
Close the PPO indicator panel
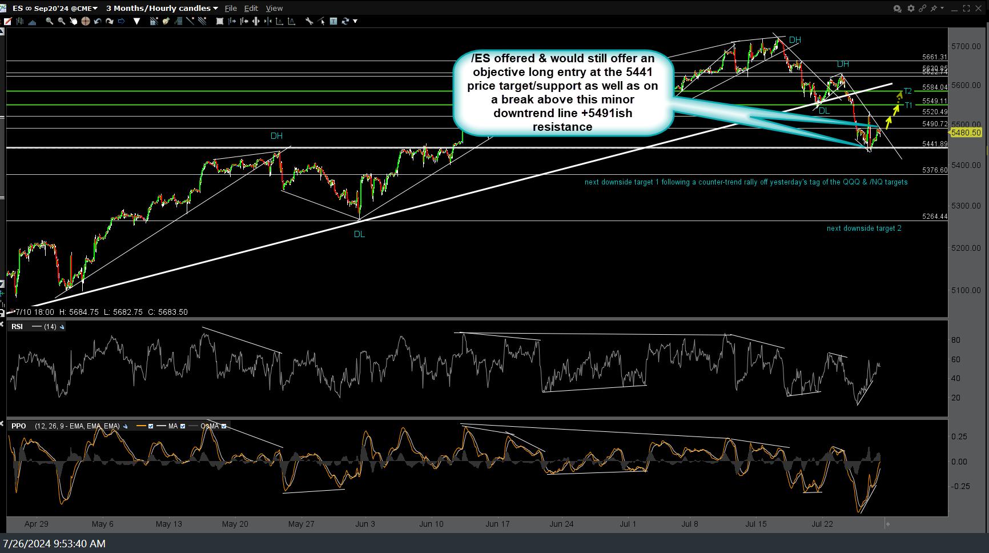click(x=2, y=424)
